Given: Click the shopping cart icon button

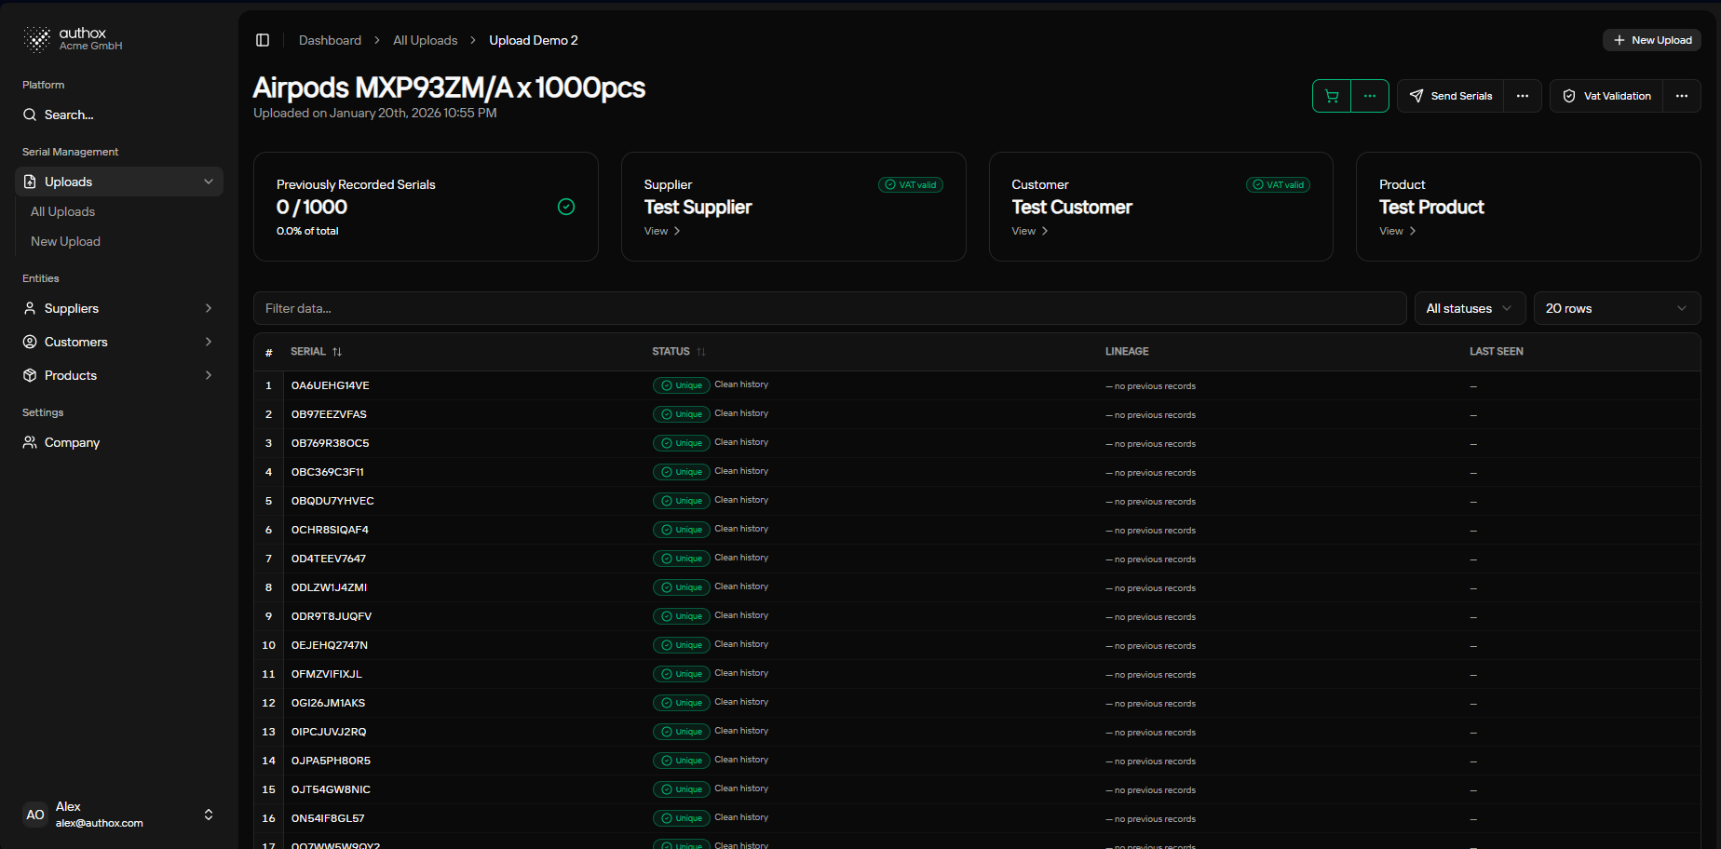Looking at the screenshot, I should (x=1332, y=96).
